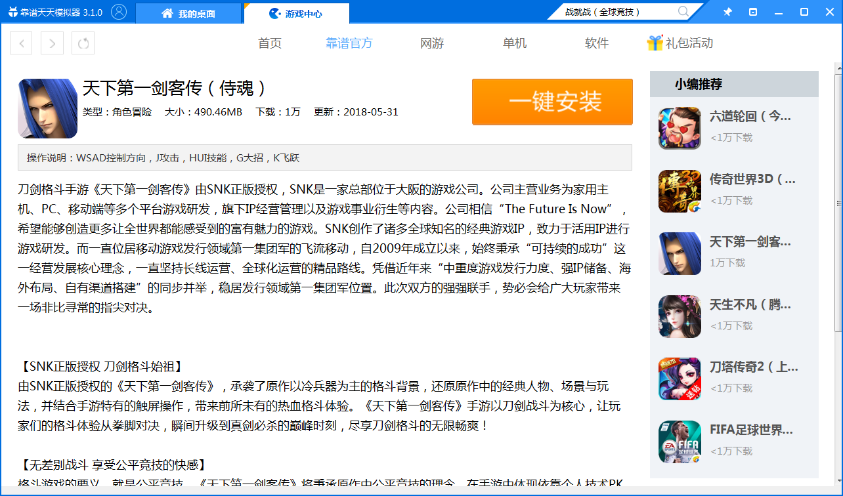Click the 更新：2018-05-31 label
The image size is (843, 496).
click(356, 112)
